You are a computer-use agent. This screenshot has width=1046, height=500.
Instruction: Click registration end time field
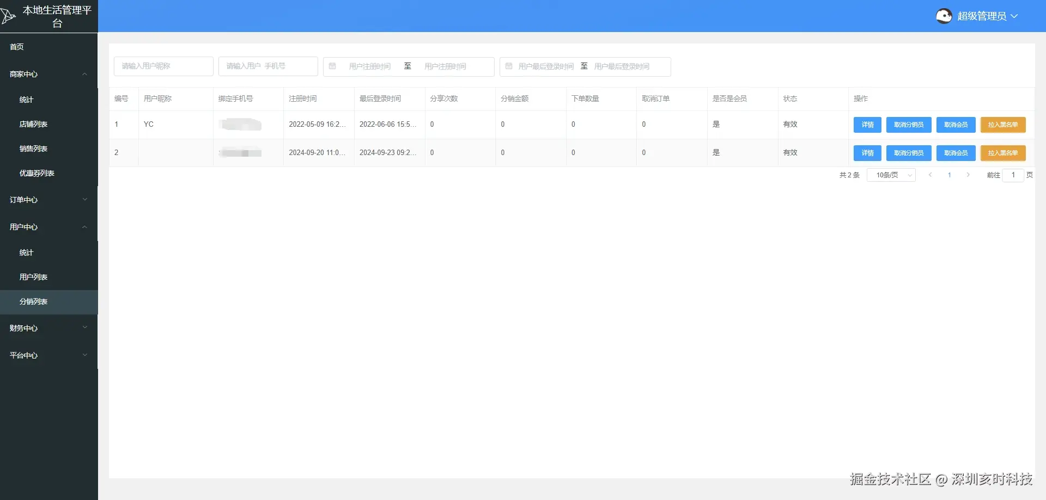pos(446,66)
